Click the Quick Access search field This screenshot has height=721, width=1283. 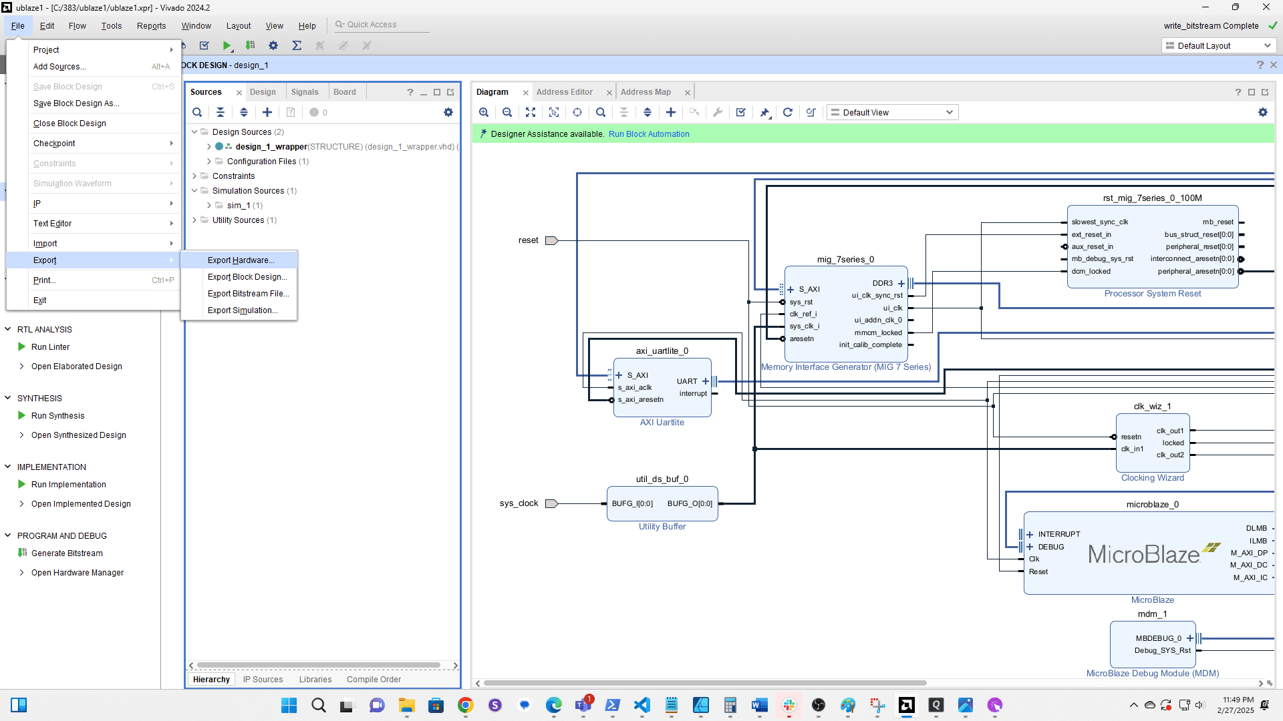pyautogui.click(x=382, y=24)
